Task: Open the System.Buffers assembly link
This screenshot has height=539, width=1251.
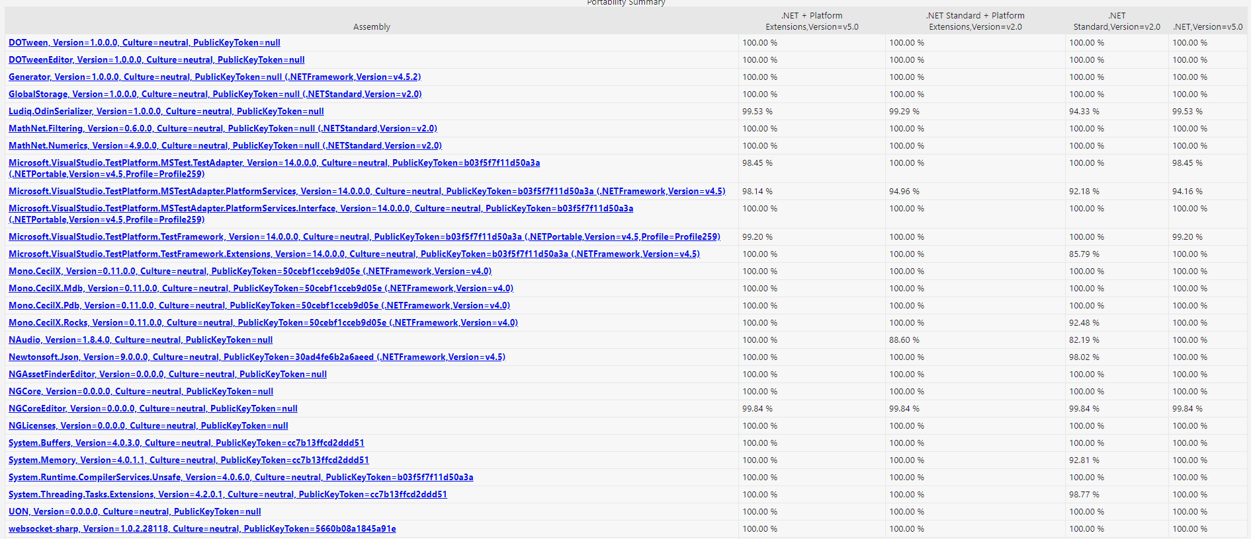Action: coord(187,443)
